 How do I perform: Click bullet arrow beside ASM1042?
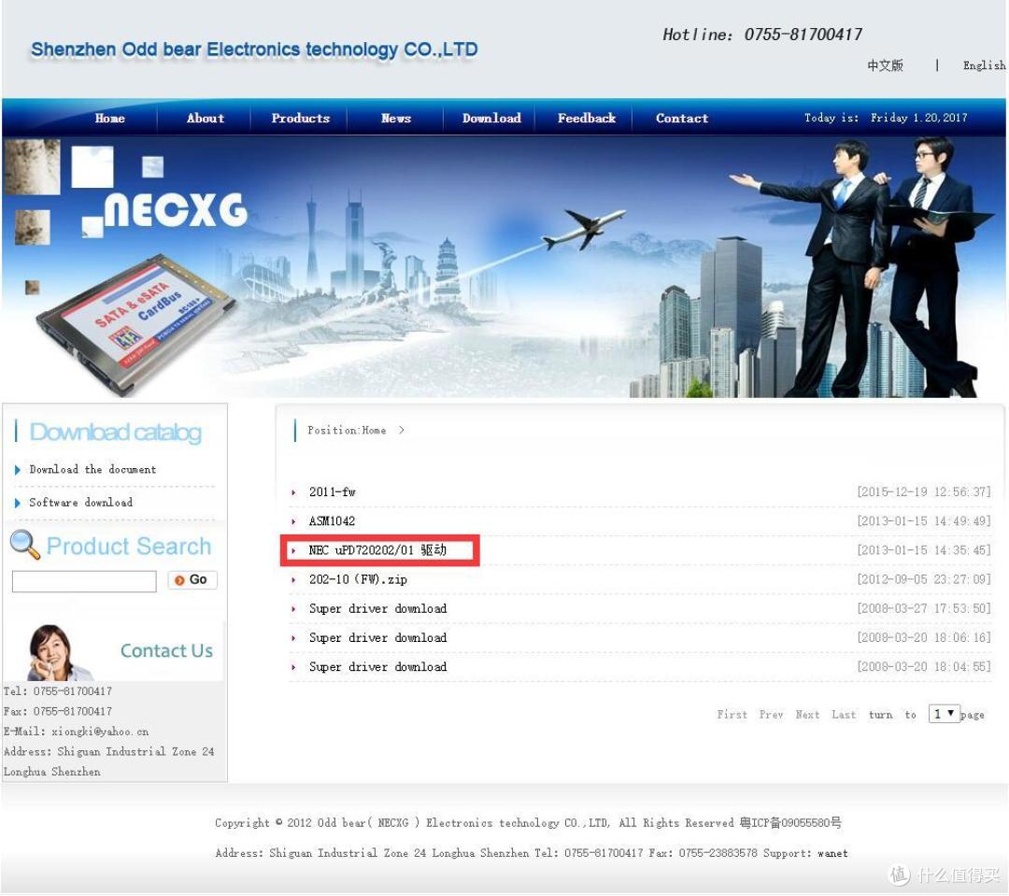(293, 522)
